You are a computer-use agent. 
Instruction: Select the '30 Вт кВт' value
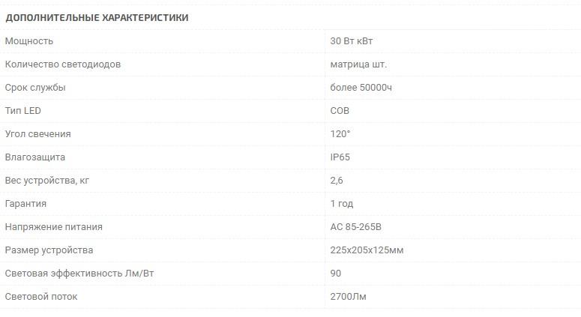351,41
